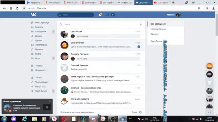Click unread badge on GODROP.COM dialog
The height and width of the screenshot is (122, 218).
coord(139,47)
